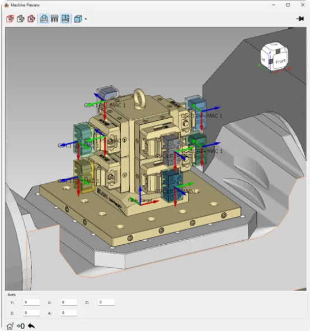Screen dimensions: 310x331
Task: Click the undo back arrow icon
Action: (31, 326)
